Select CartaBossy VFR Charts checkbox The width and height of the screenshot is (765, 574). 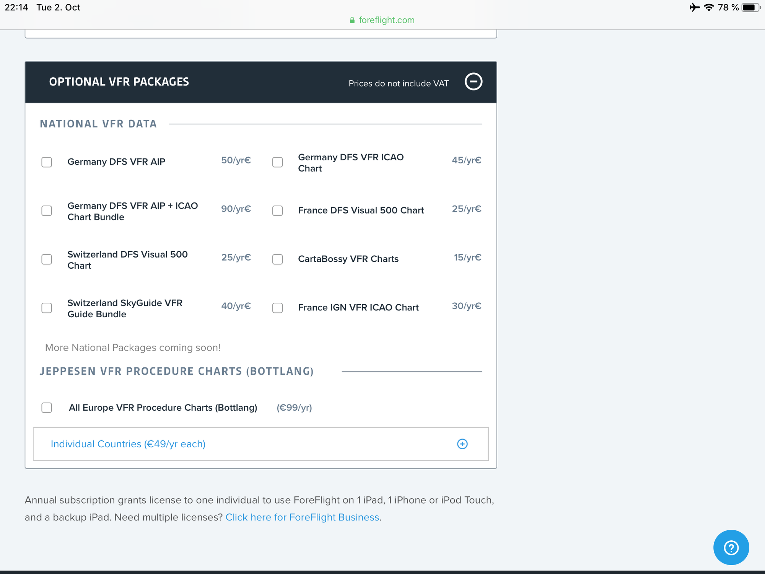(277, 259)
